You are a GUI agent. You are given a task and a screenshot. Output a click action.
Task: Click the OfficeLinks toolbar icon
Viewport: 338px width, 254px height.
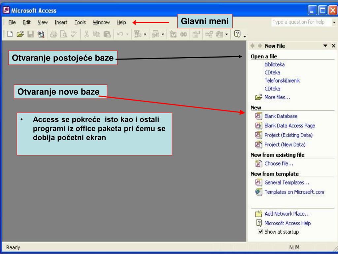[x=137, y=34]
